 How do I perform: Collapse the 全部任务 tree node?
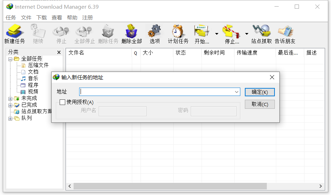pos(10,59)
